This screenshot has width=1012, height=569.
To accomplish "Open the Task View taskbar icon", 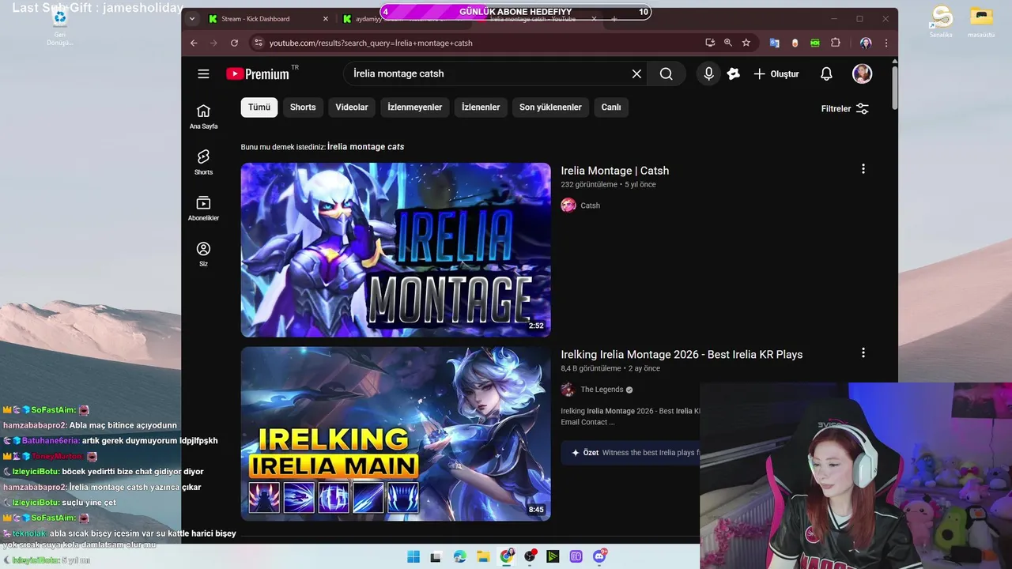I will click(436, 556).
